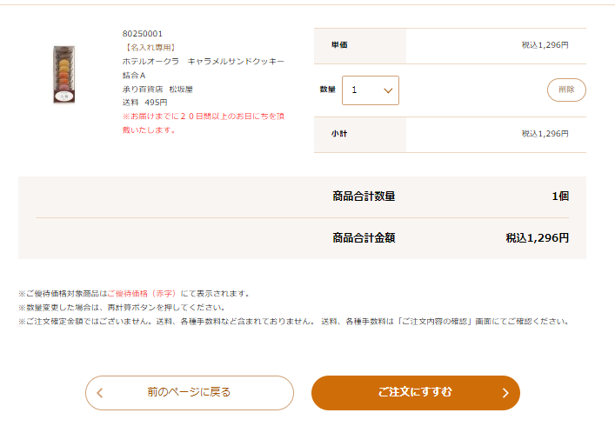Click the red ご優待価格（赤字） text
This screenshot has width=615, height=426.
tap(142, 294)
